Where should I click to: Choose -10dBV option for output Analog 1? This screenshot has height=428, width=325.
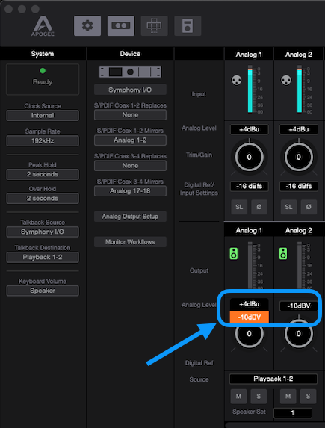coord(249,317)
